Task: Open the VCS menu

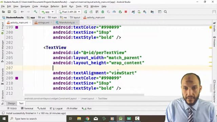Action: pyautogui.click(x=86, y=6)
